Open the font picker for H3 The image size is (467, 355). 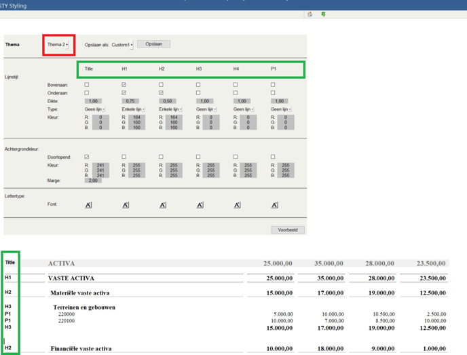(x=200, y=205)
